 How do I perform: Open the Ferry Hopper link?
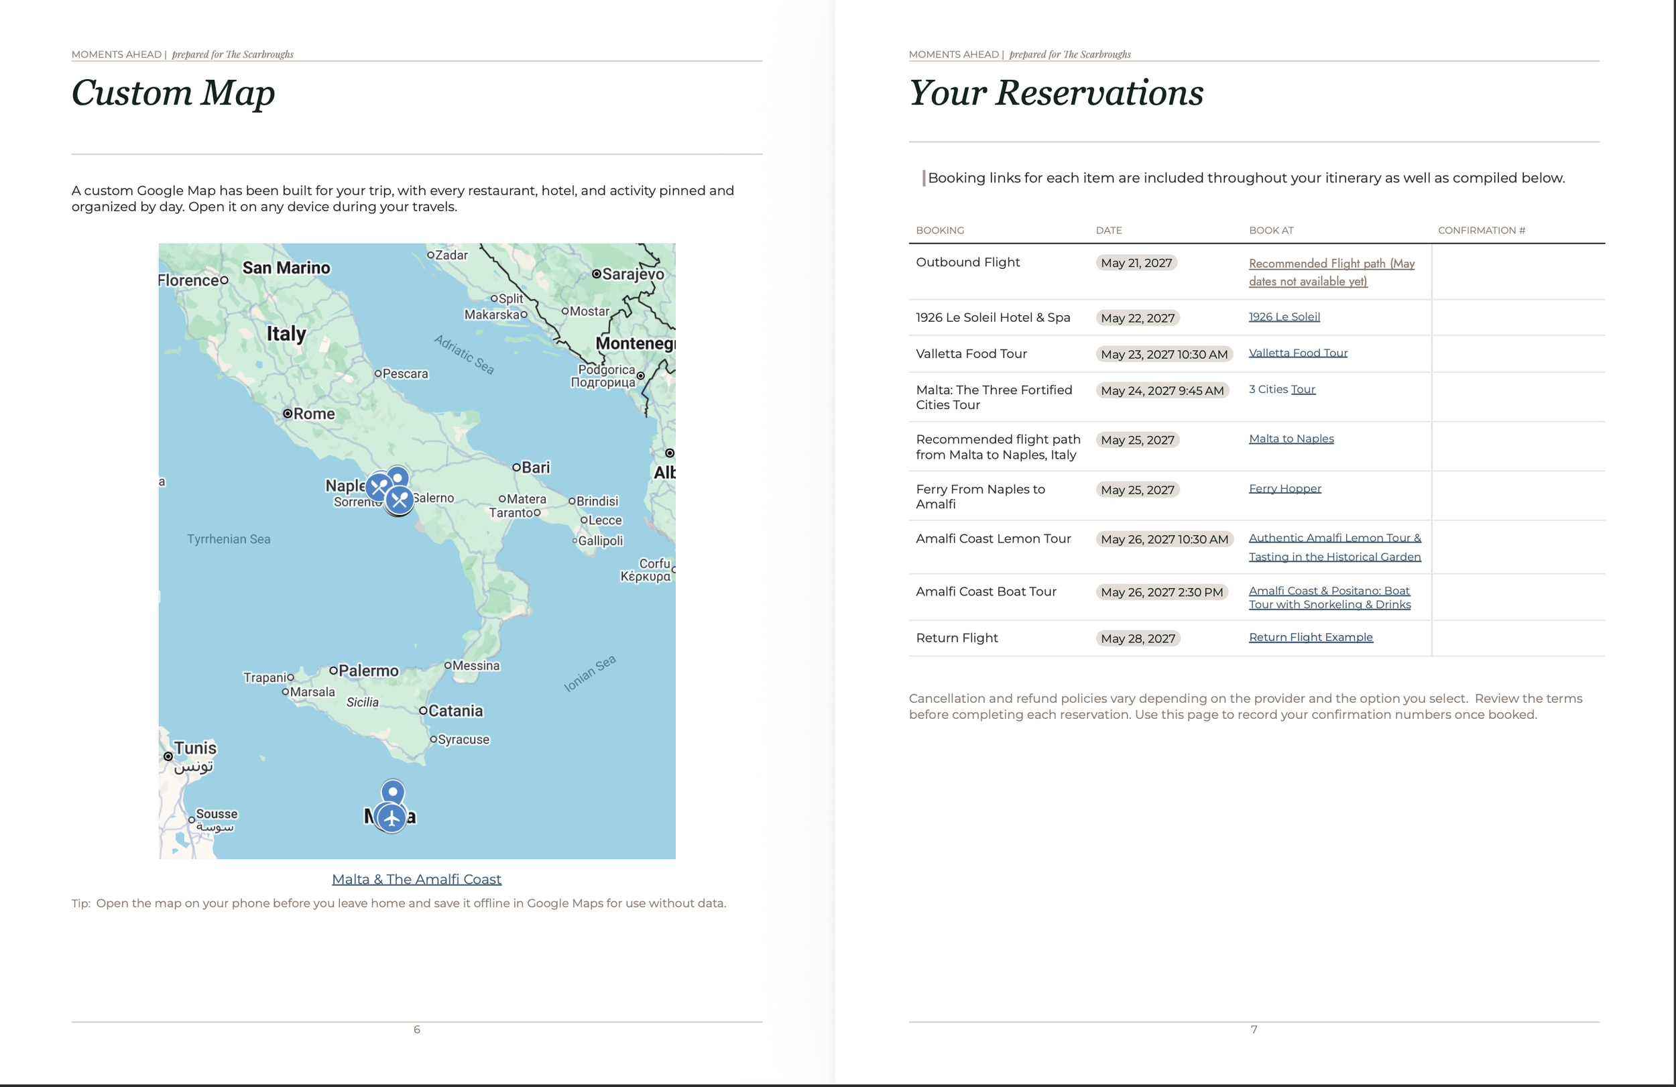click(1284, 488)
